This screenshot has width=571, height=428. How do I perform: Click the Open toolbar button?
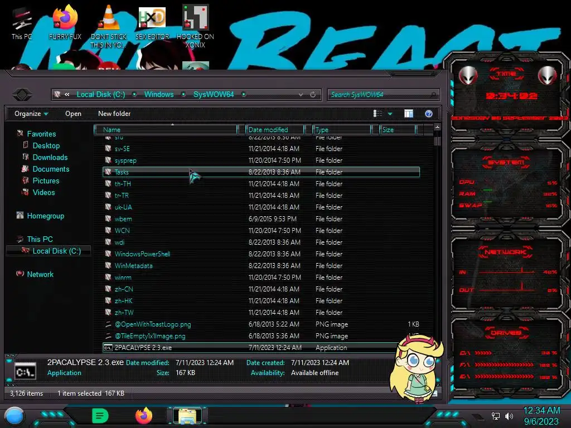[73, 114]
